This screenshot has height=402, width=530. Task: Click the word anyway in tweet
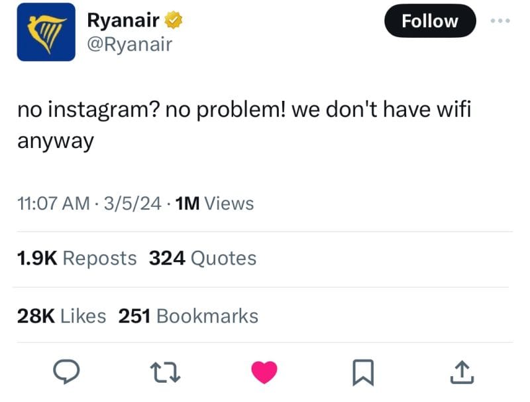(x=56, y=141)
